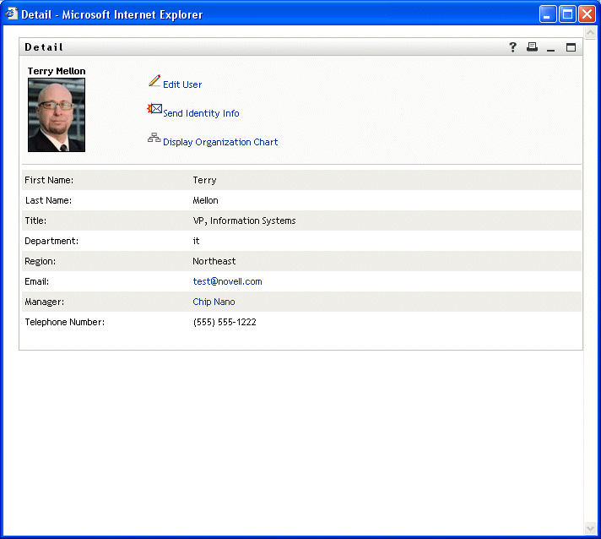Click the scrollbar down arrow
This screenshot has height=539, width=601.
point(590,529)
